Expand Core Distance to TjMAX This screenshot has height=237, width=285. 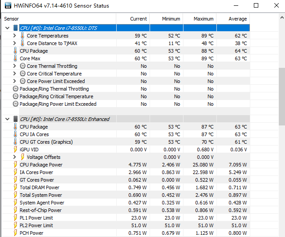pos(15,43)
